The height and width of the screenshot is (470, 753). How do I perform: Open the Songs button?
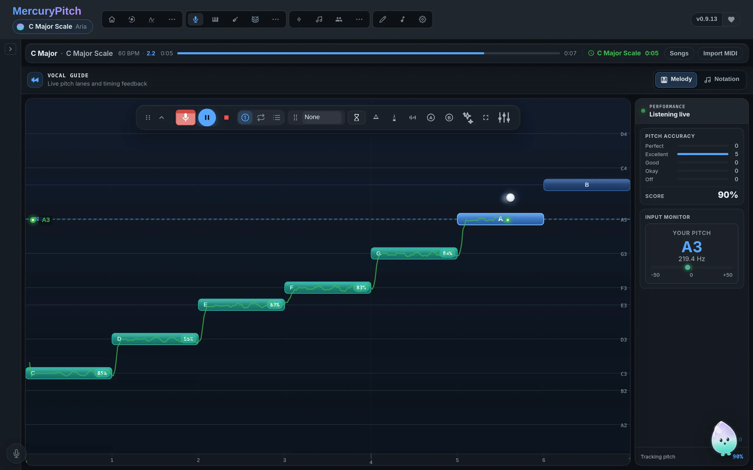679,53
